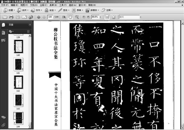
Task: Click document scrollbar down arrow
Action: (182, 128)
